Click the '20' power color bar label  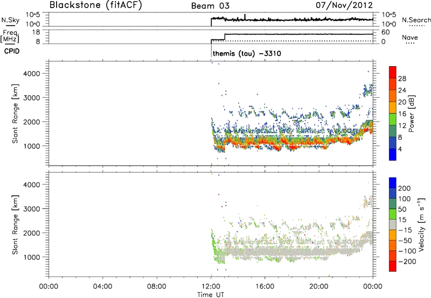(402, 102)
